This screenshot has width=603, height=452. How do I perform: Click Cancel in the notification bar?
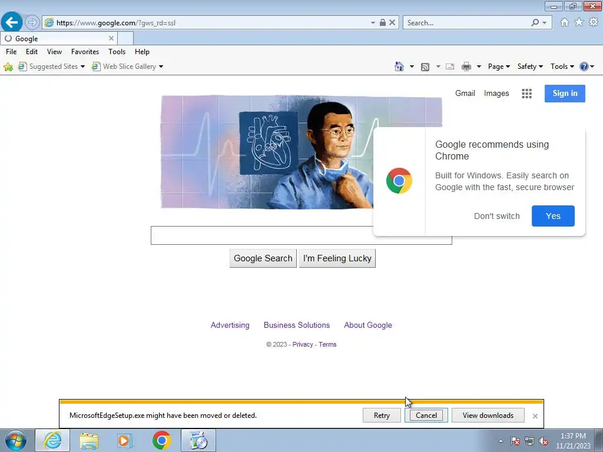point(426,416)
